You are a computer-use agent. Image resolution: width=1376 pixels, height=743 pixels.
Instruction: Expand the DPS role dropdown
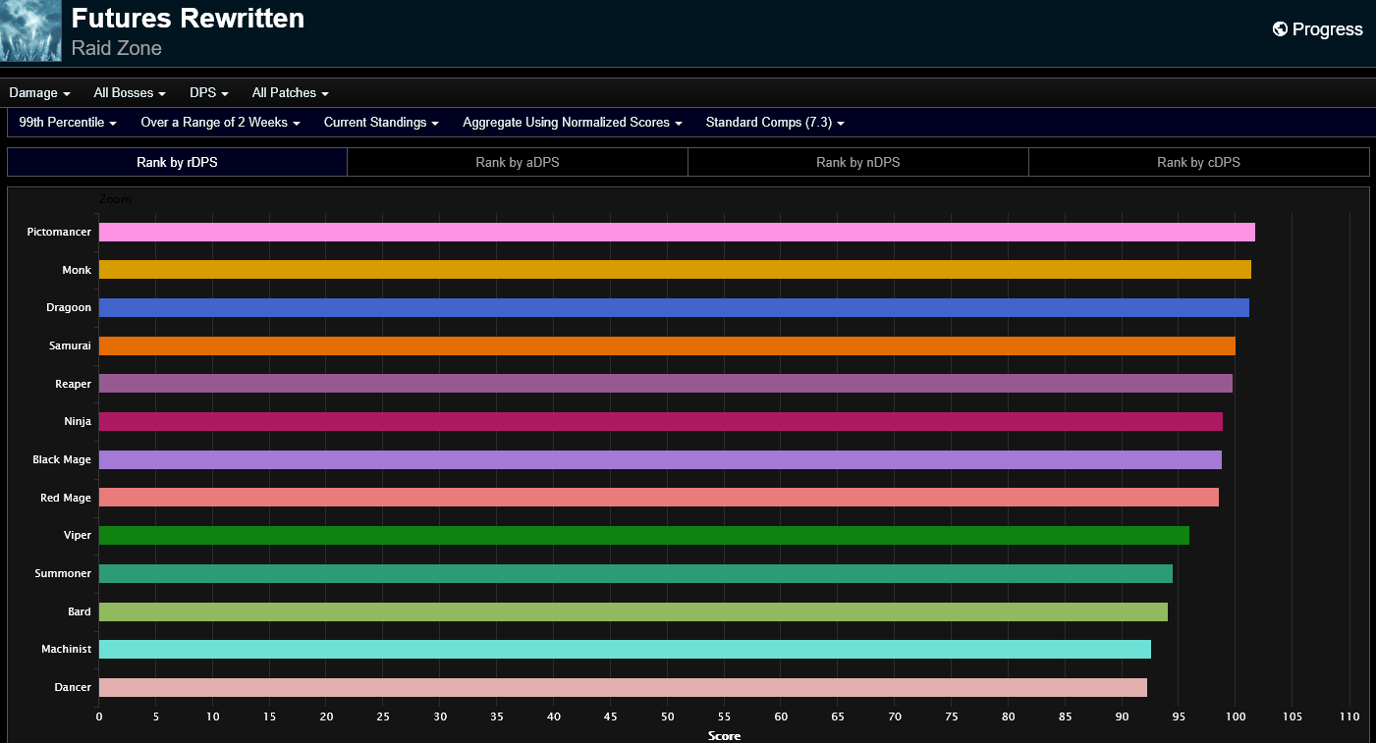208,93
